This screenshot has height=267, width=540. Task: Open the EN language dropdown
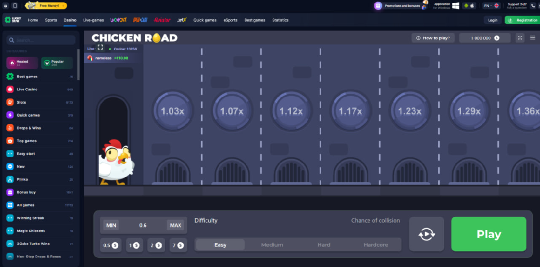pos(491,6)
